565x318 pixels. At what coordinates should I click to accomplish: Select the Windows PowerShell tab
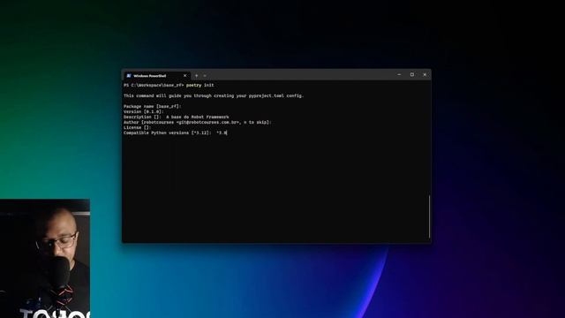pos(157,76)
